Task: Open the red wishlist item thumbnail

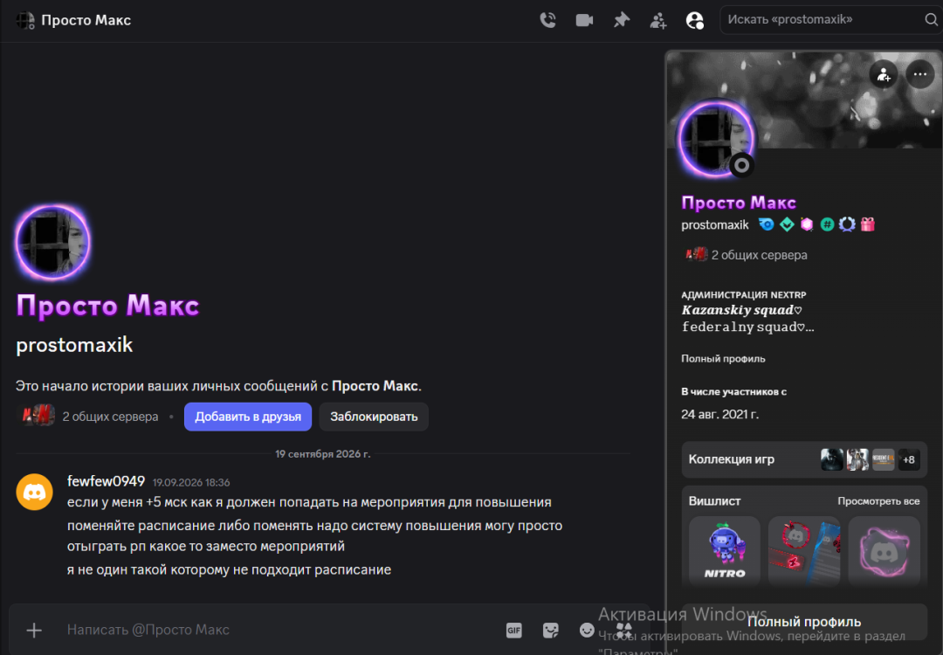Action: point(804,550)
